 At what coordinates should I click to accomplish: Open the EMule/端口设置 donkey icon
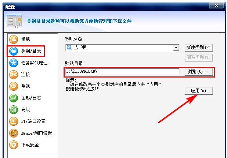[x=14, y=133]
